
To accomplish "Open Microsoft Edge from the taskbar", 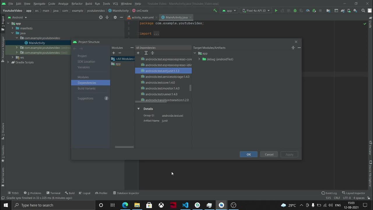I will [x=125, y=205].
